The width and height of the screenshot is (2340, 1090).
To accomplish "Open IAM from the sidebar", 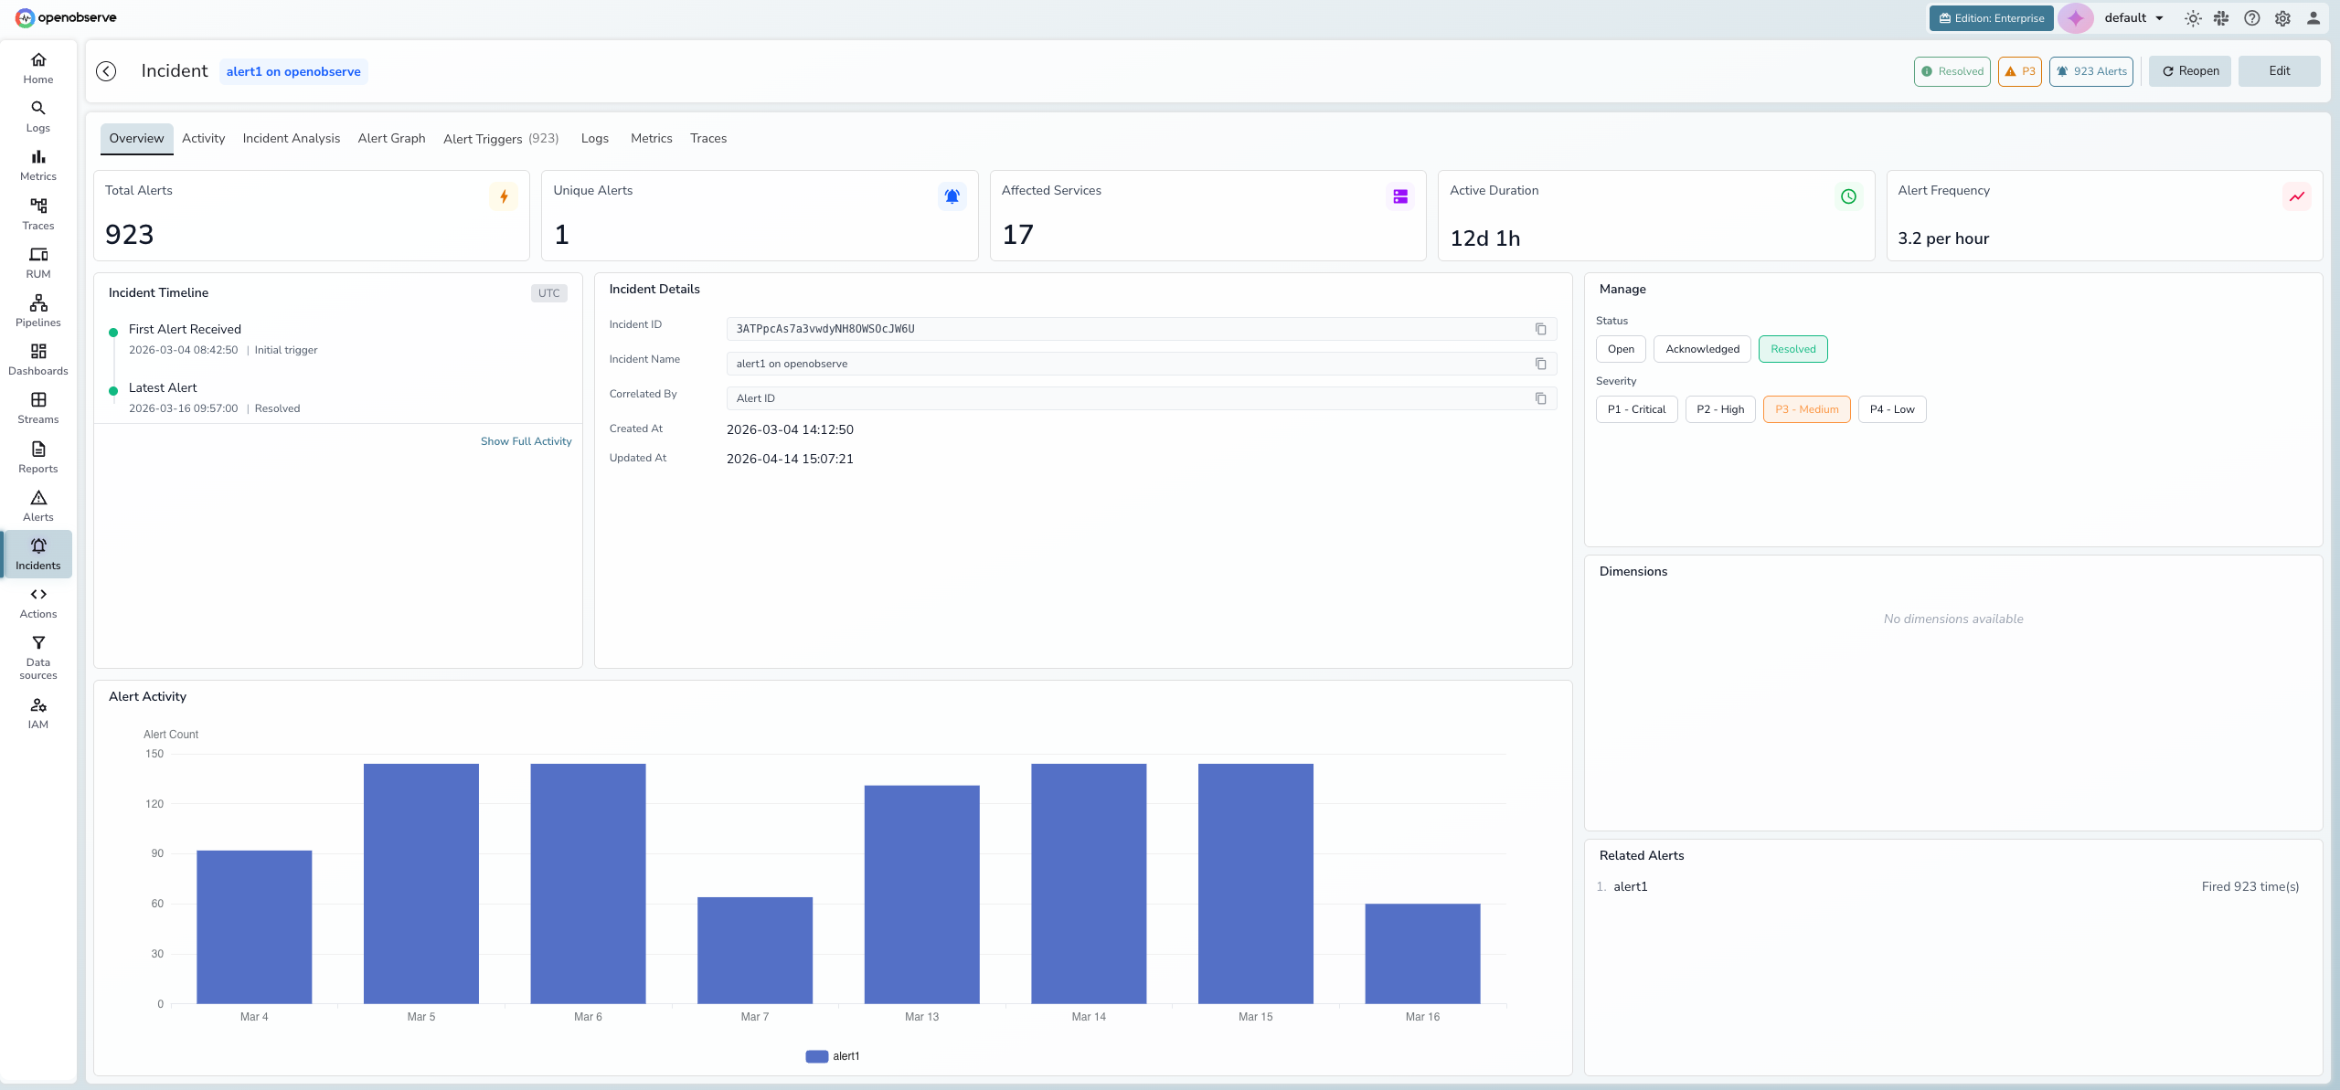I will 37,711.
